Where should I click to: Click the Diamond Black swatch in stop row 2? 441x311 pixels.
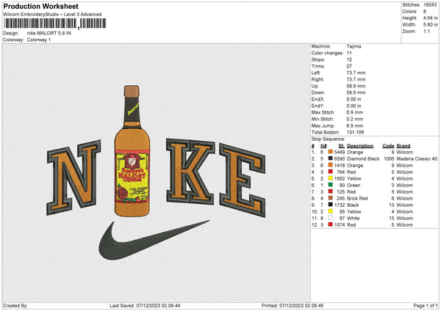click(330, 158)
